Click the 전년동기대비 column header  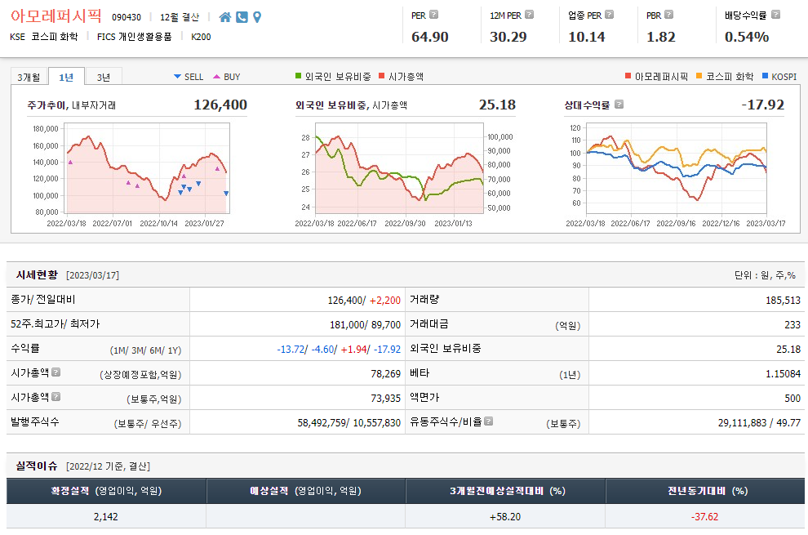coord(705,491)
